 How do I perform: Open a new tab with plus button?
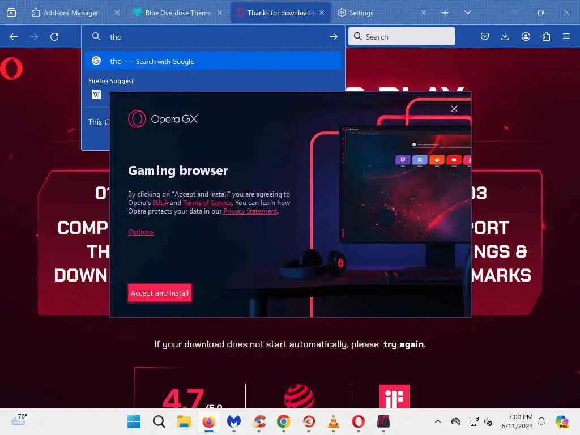point(445,13)
